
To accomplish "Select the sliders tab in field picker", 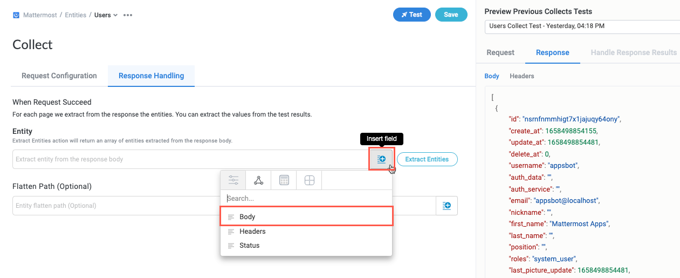I will 233,180.
